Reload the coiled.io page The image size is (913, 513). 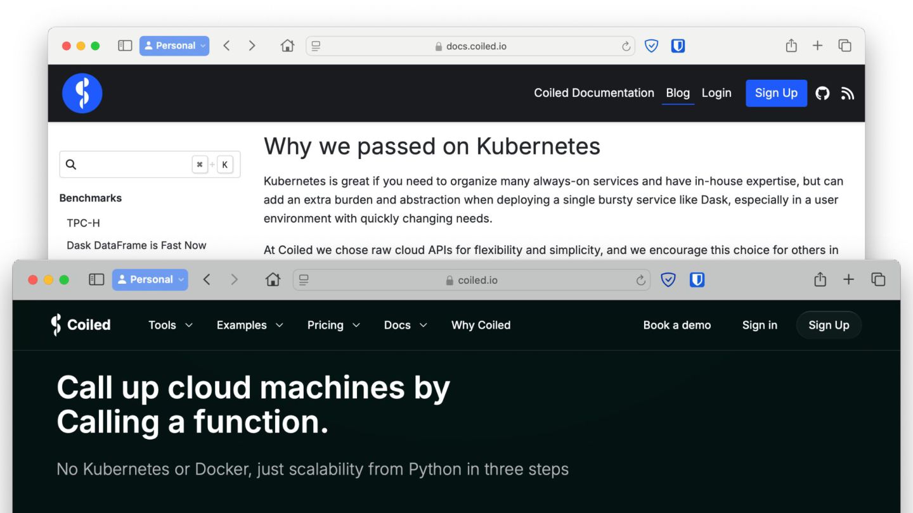click(x=640, y=280)
